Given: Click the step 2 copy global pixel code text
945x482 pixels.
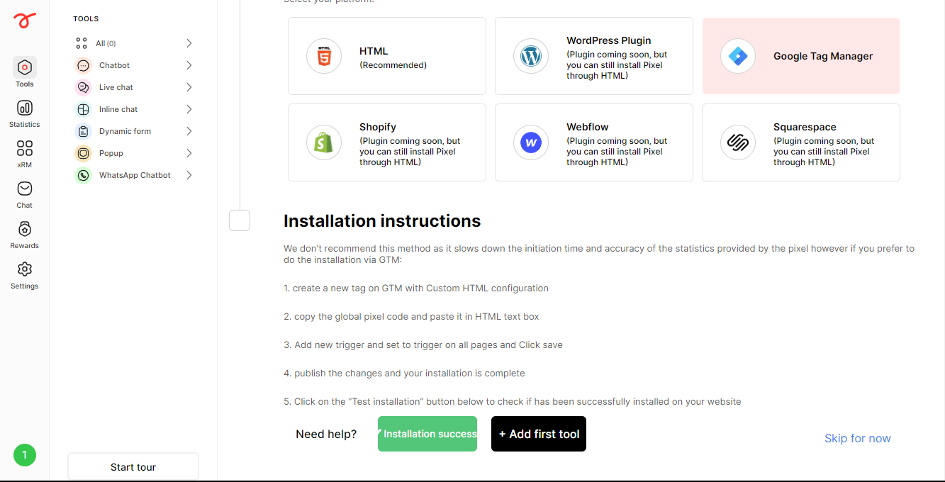Looking at the screenshot, I should coord(412,317).
